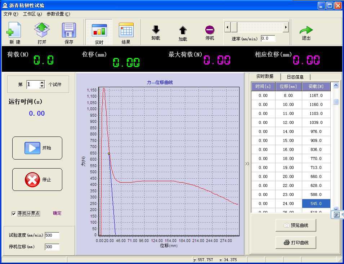Viewport: 344px width, 264px height.
Task: Show 结果 results table view
Action: point(126,30)
